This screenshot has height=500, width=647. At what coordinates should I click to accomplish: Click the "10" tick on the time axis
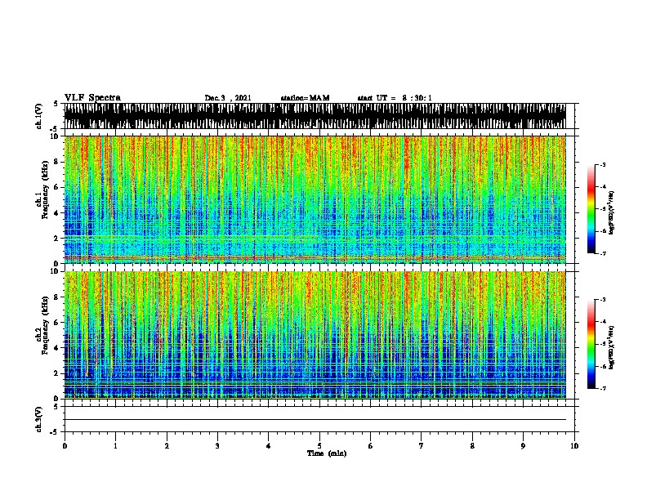[574, 446]
